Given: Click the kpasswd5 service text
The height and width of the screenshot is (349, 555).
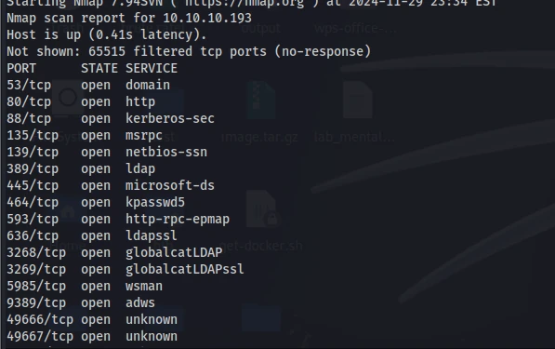Looking at the screenshot, I should (x=155, y=203).
